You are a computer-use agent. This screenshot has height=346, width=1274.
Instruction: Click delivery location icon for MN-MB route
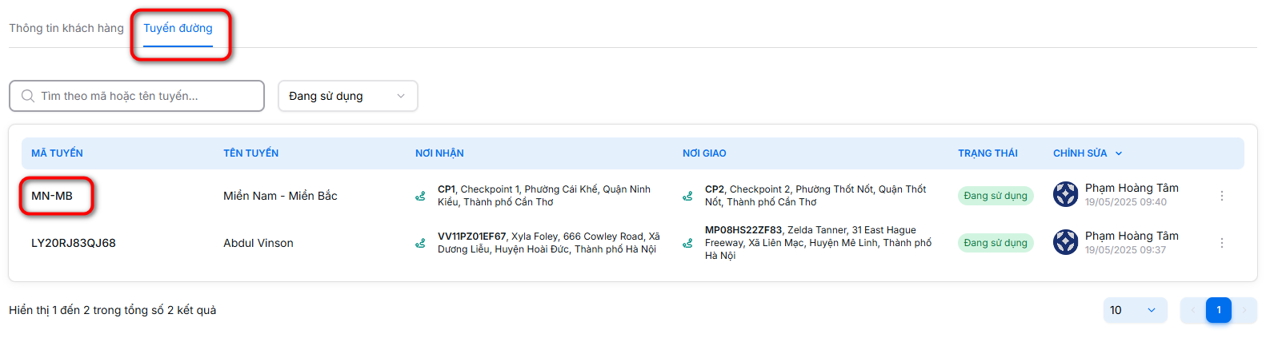tap(687, 196)
